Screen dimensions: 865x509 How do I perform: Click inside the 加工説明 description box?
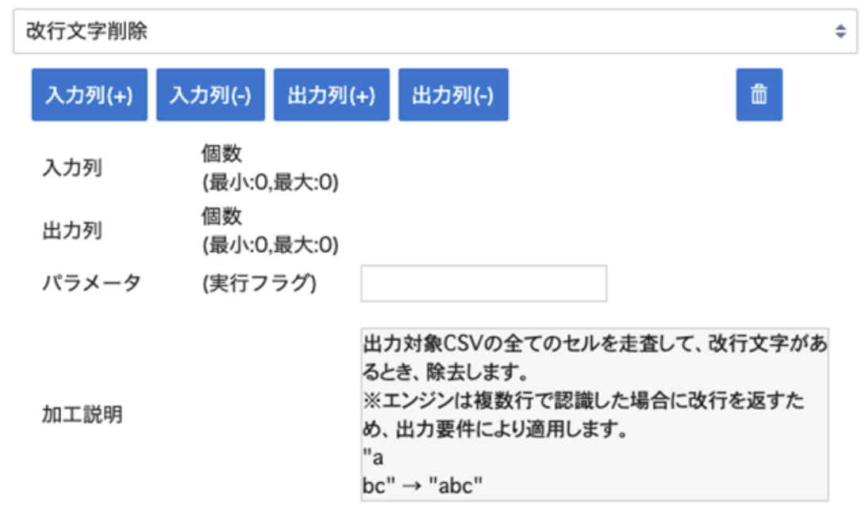[594, 412]
